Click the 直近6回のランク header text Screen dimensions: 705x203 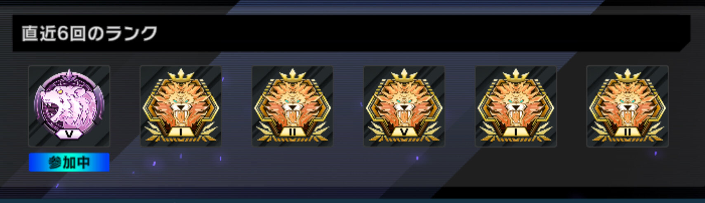tap(90, 33)
